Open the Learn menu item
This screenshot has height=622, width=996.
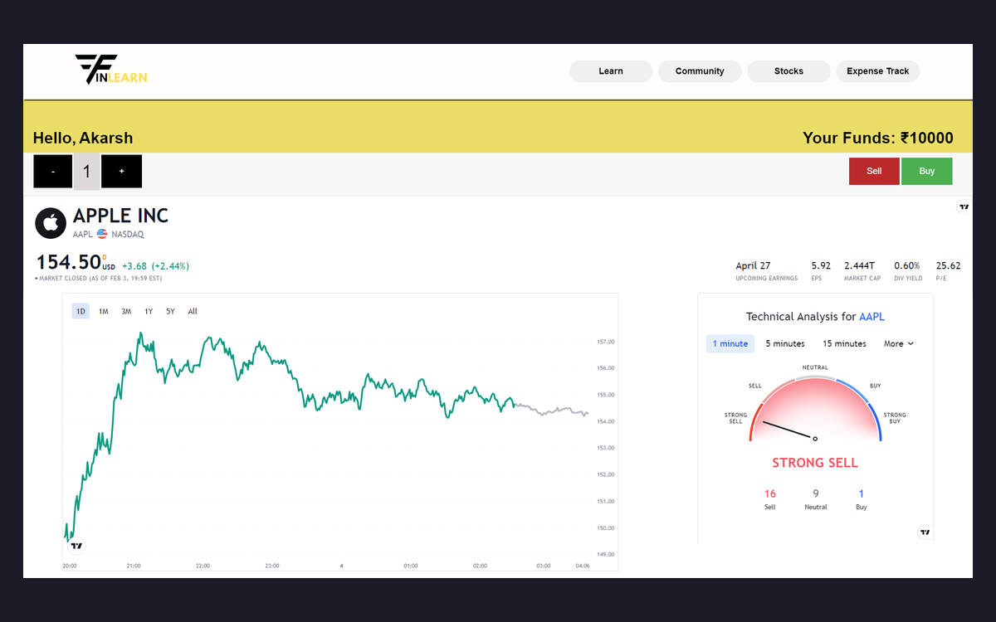611,71
